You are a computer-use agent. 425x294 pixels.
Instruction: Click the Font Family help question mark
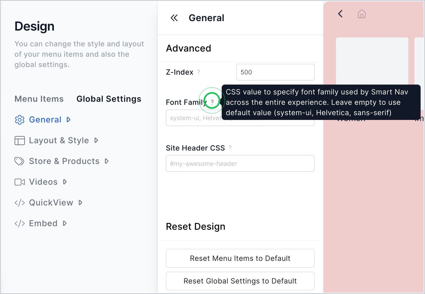(212, 102)
